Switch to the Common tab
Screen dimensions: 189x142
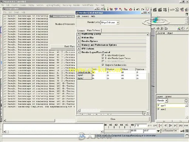coord(81,30)
